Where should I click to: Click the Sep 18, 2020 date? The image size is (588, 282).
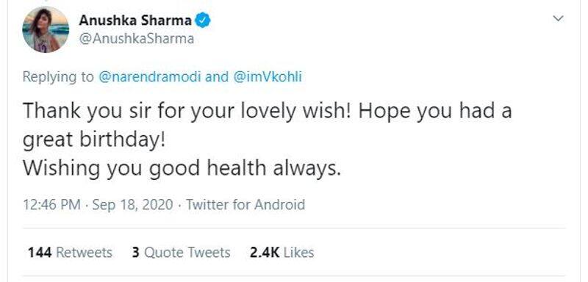pos(133,205)
